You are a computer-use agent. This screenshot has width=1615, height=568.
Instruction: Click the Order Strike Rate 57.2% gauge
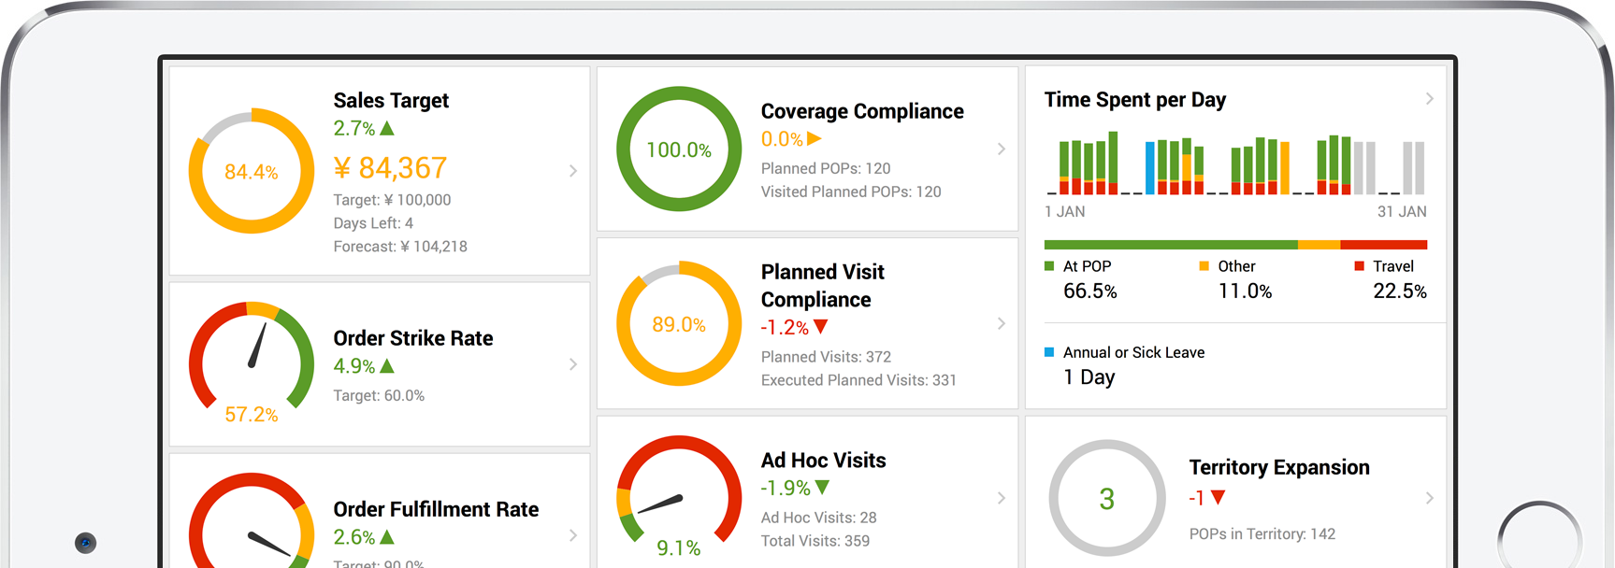pos(252,361)
